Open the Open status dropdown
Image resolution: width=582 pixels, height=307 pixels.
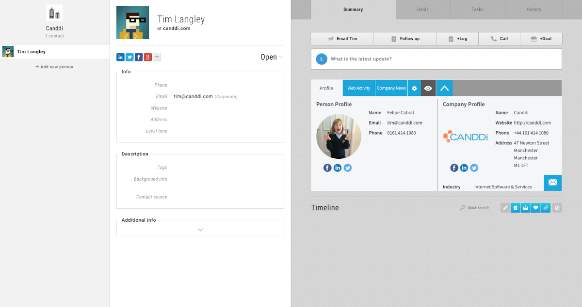(272, 57)
